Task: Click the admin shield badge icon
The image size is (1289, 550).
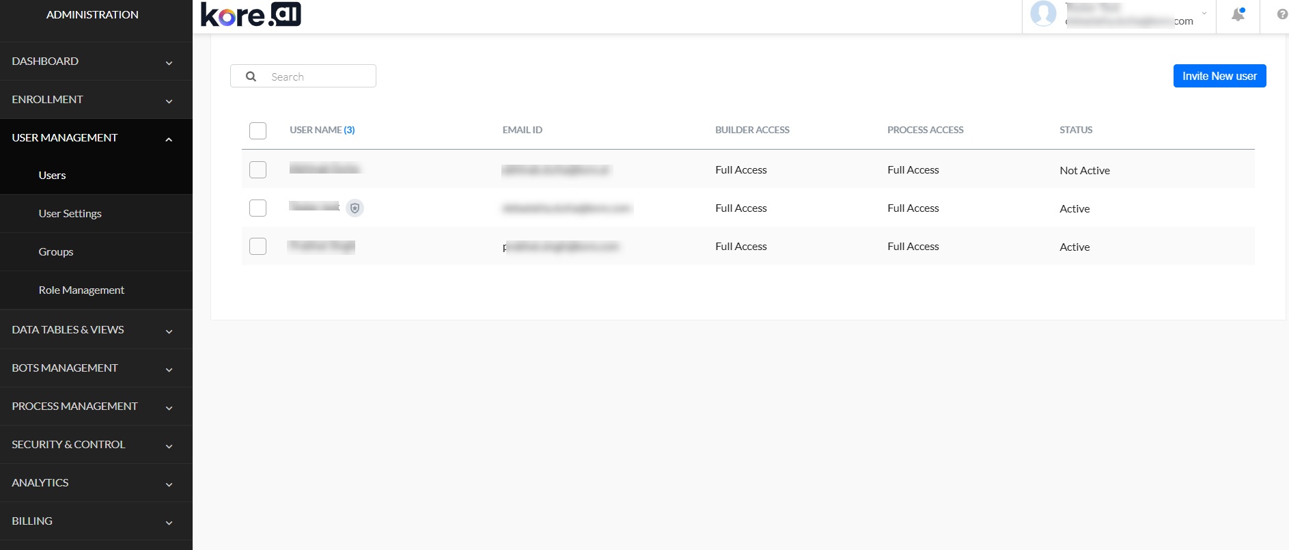Action: [x=355, y=208]
